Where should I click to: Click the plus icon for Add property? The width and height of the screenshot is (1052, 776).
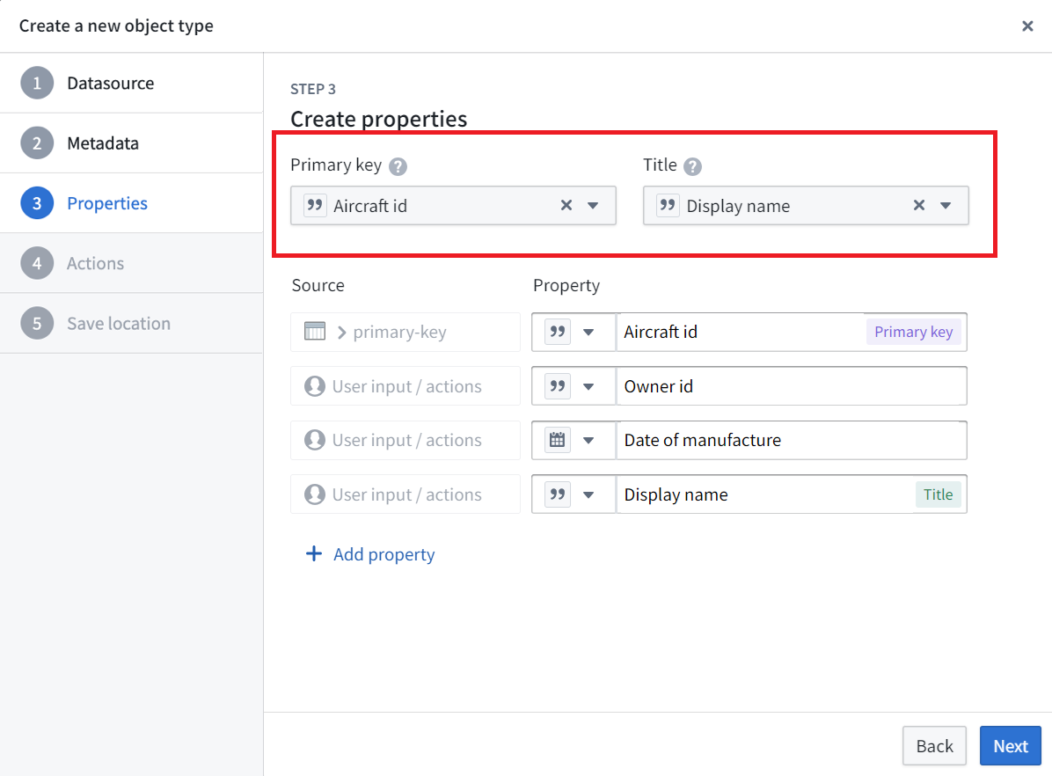click(313, 553)
